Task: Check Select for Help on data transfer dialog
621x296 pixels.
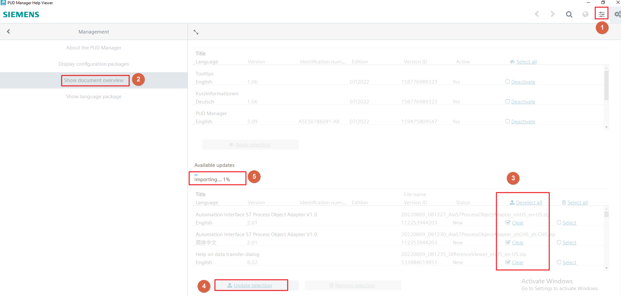Action: [x=559, y=262]
